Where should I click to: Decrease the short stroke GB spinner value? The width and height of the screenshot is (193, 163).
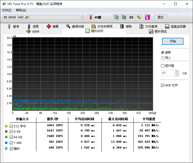point(177,74)
